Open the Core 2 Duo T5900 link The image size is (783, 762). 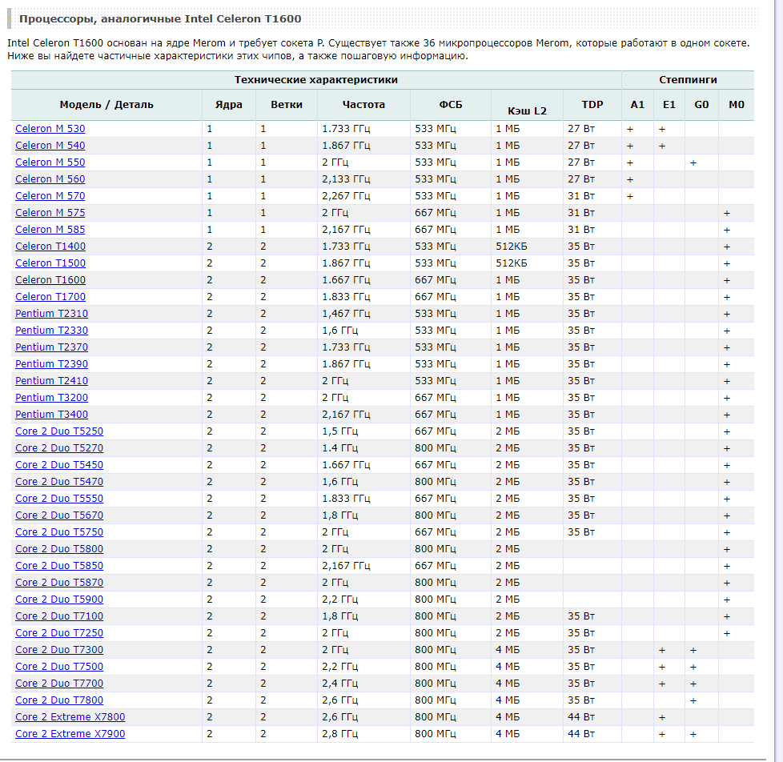[59, 600]
